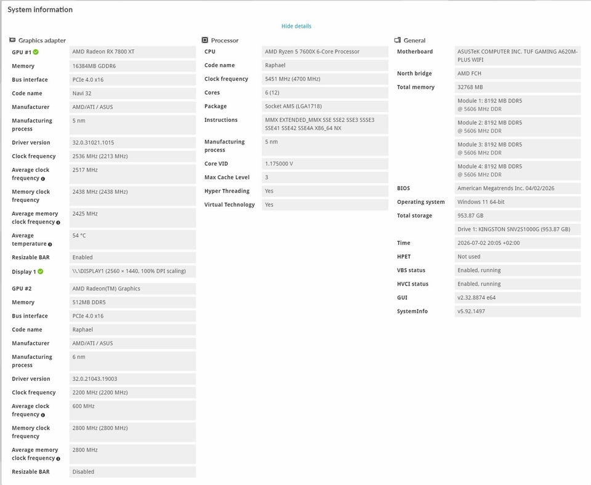
Task: Click the Max Cache Level value 3
Action: pos(325,177)
